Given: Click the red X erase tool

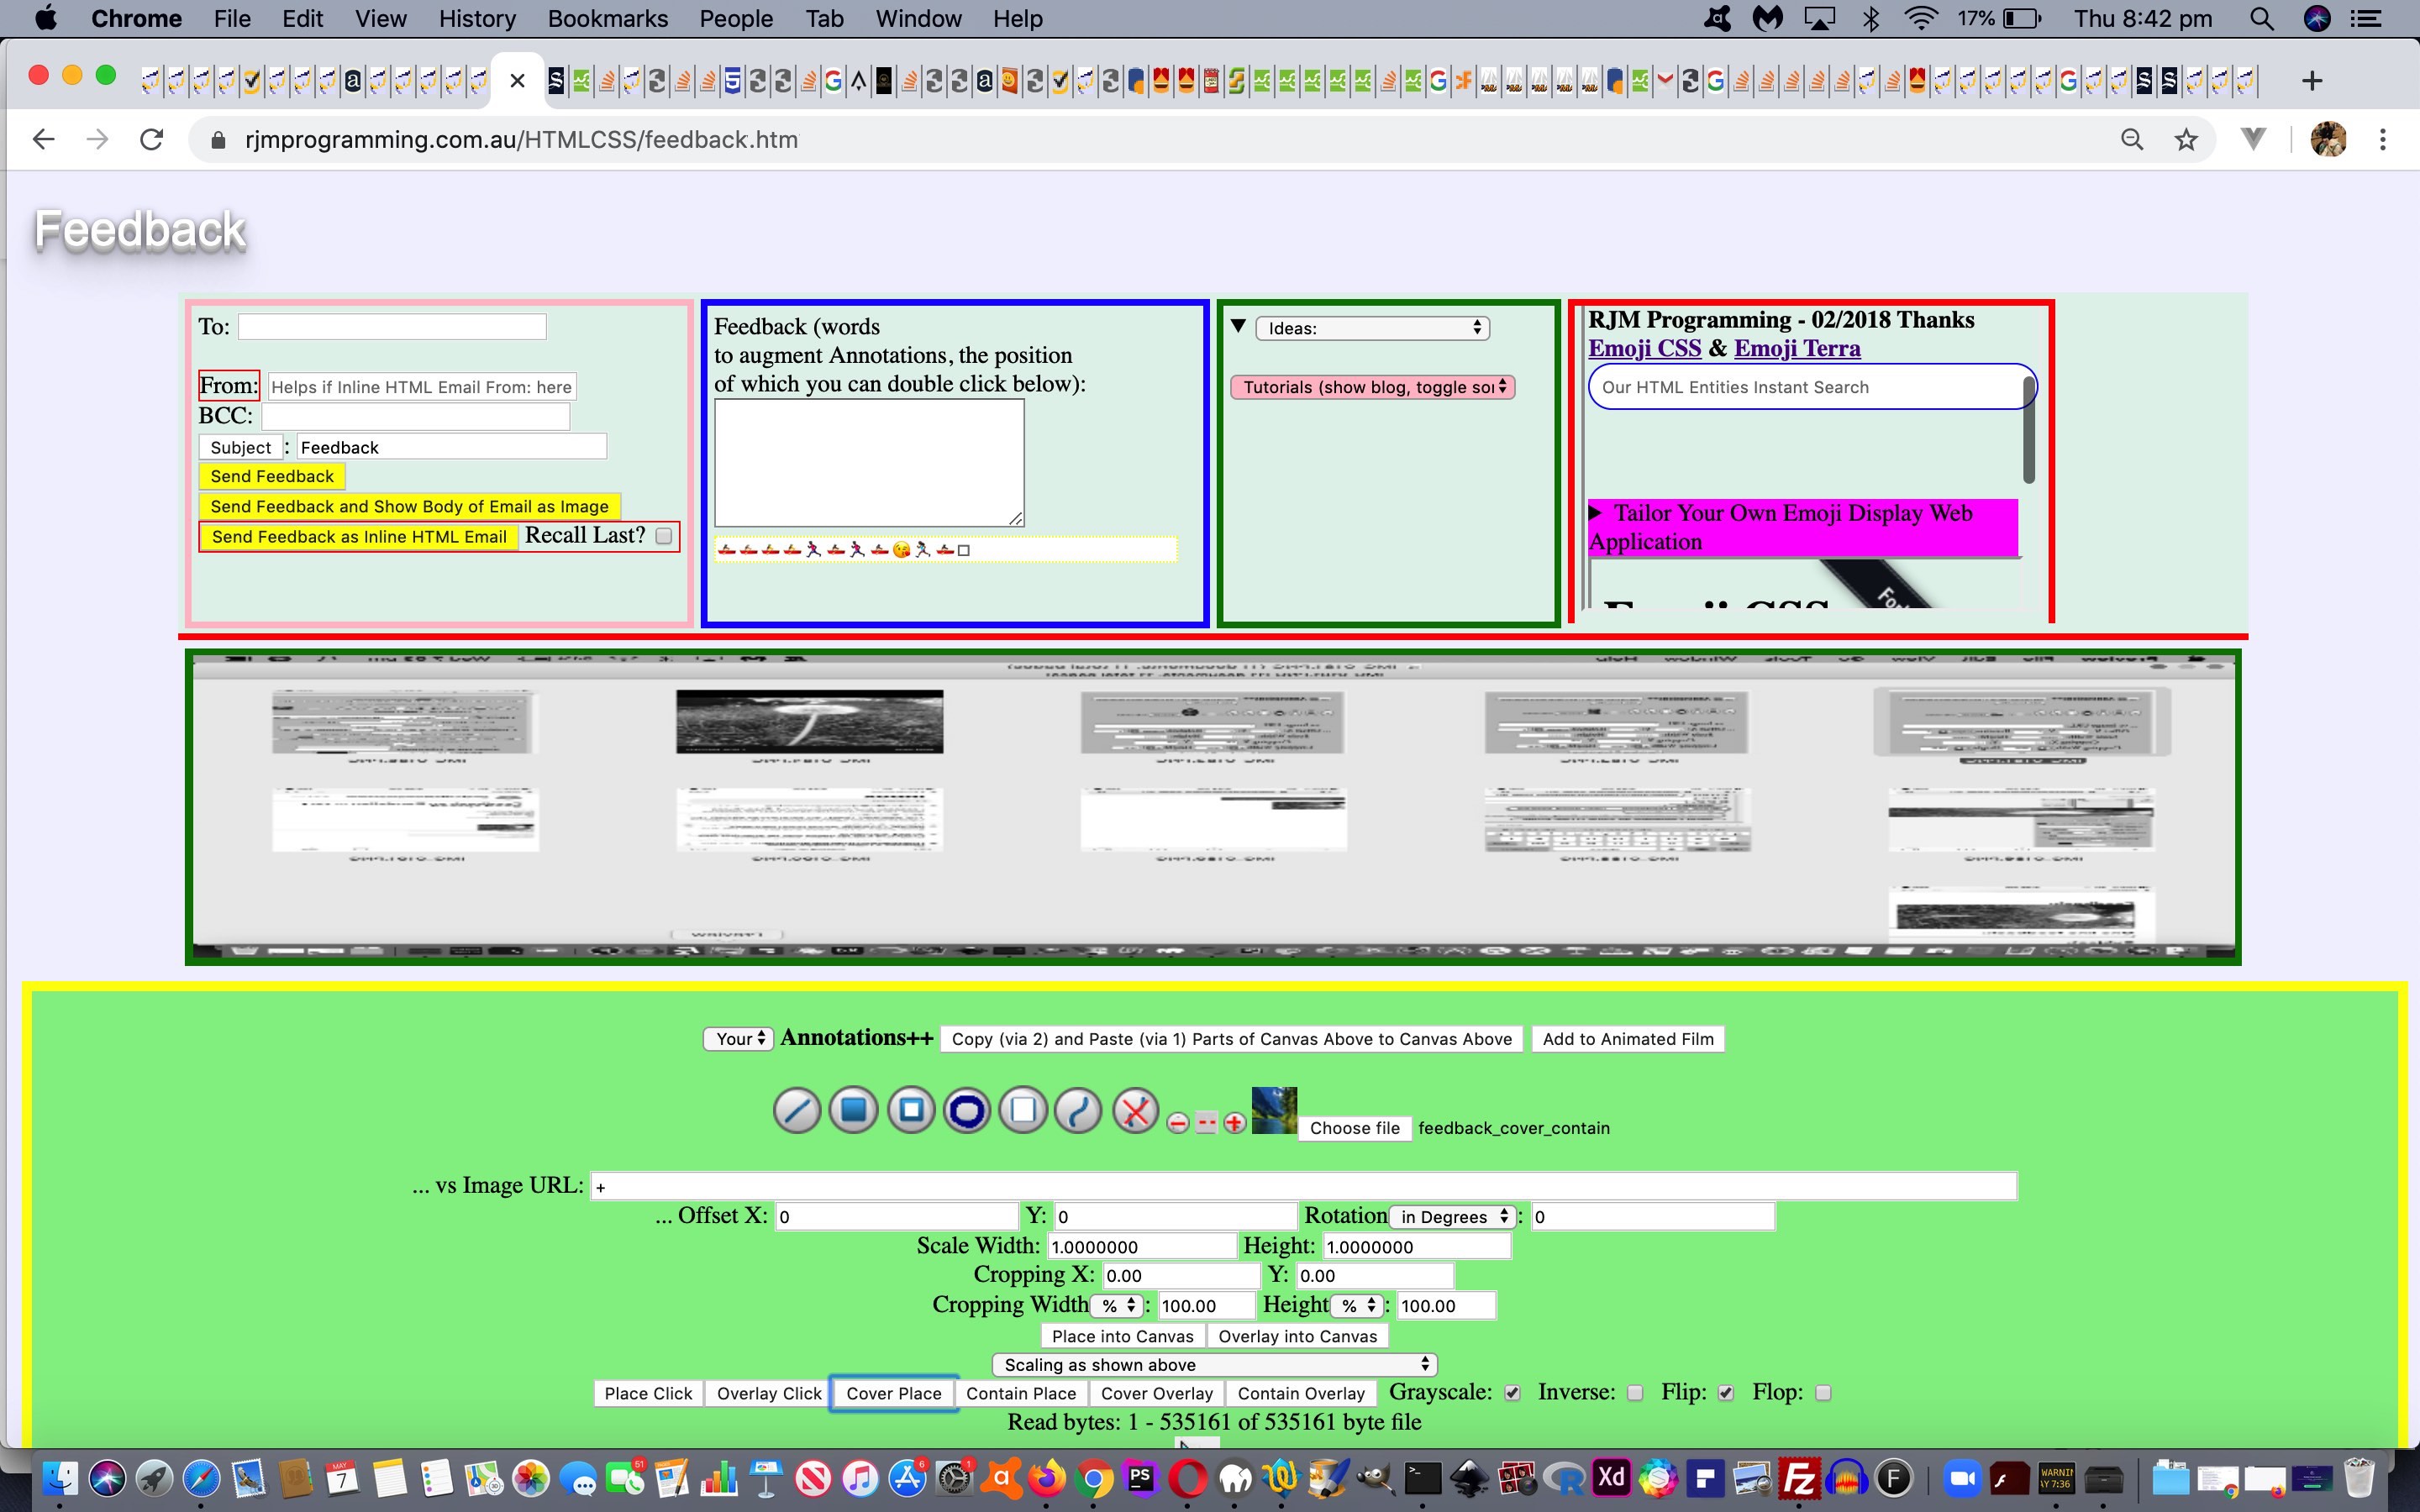Looking at the screenshot, I should (x=1135, y=1110).
